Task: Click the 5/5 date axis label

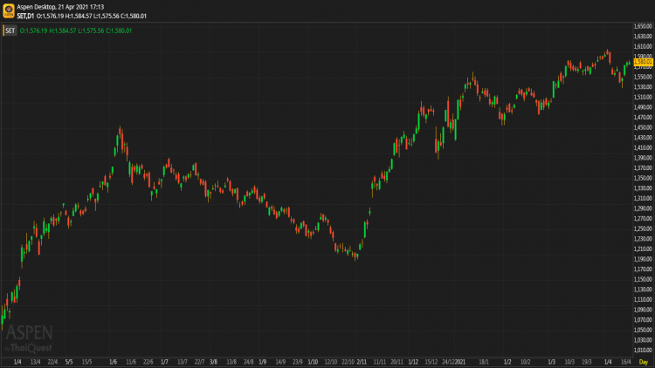Action: 69,362
